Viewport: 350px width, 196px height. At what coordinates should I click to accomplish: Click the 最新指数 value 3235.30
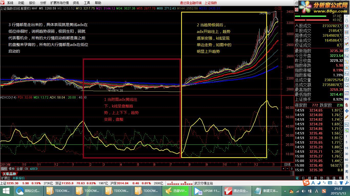point(336,51)
